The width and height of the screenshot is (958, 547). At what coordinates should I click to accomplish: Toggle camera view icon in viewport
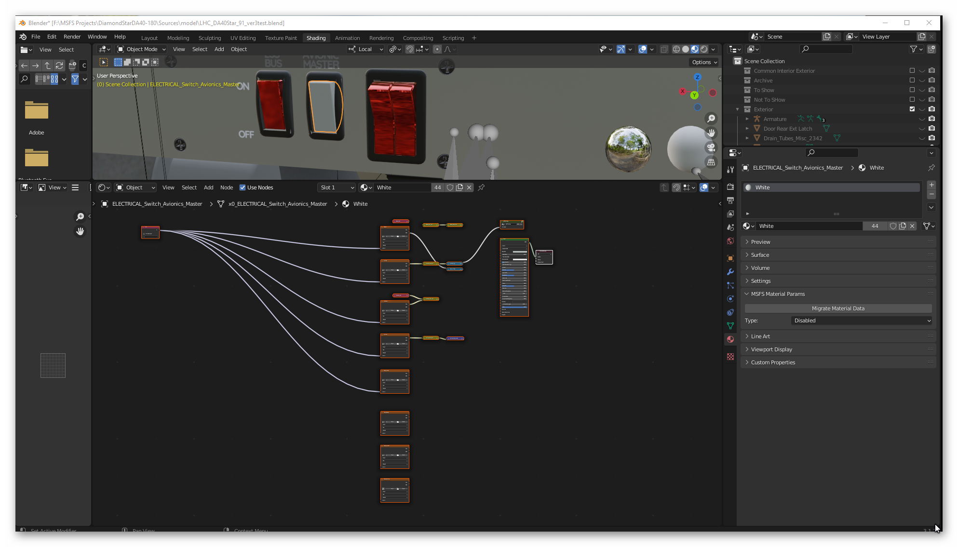point(711,147)
